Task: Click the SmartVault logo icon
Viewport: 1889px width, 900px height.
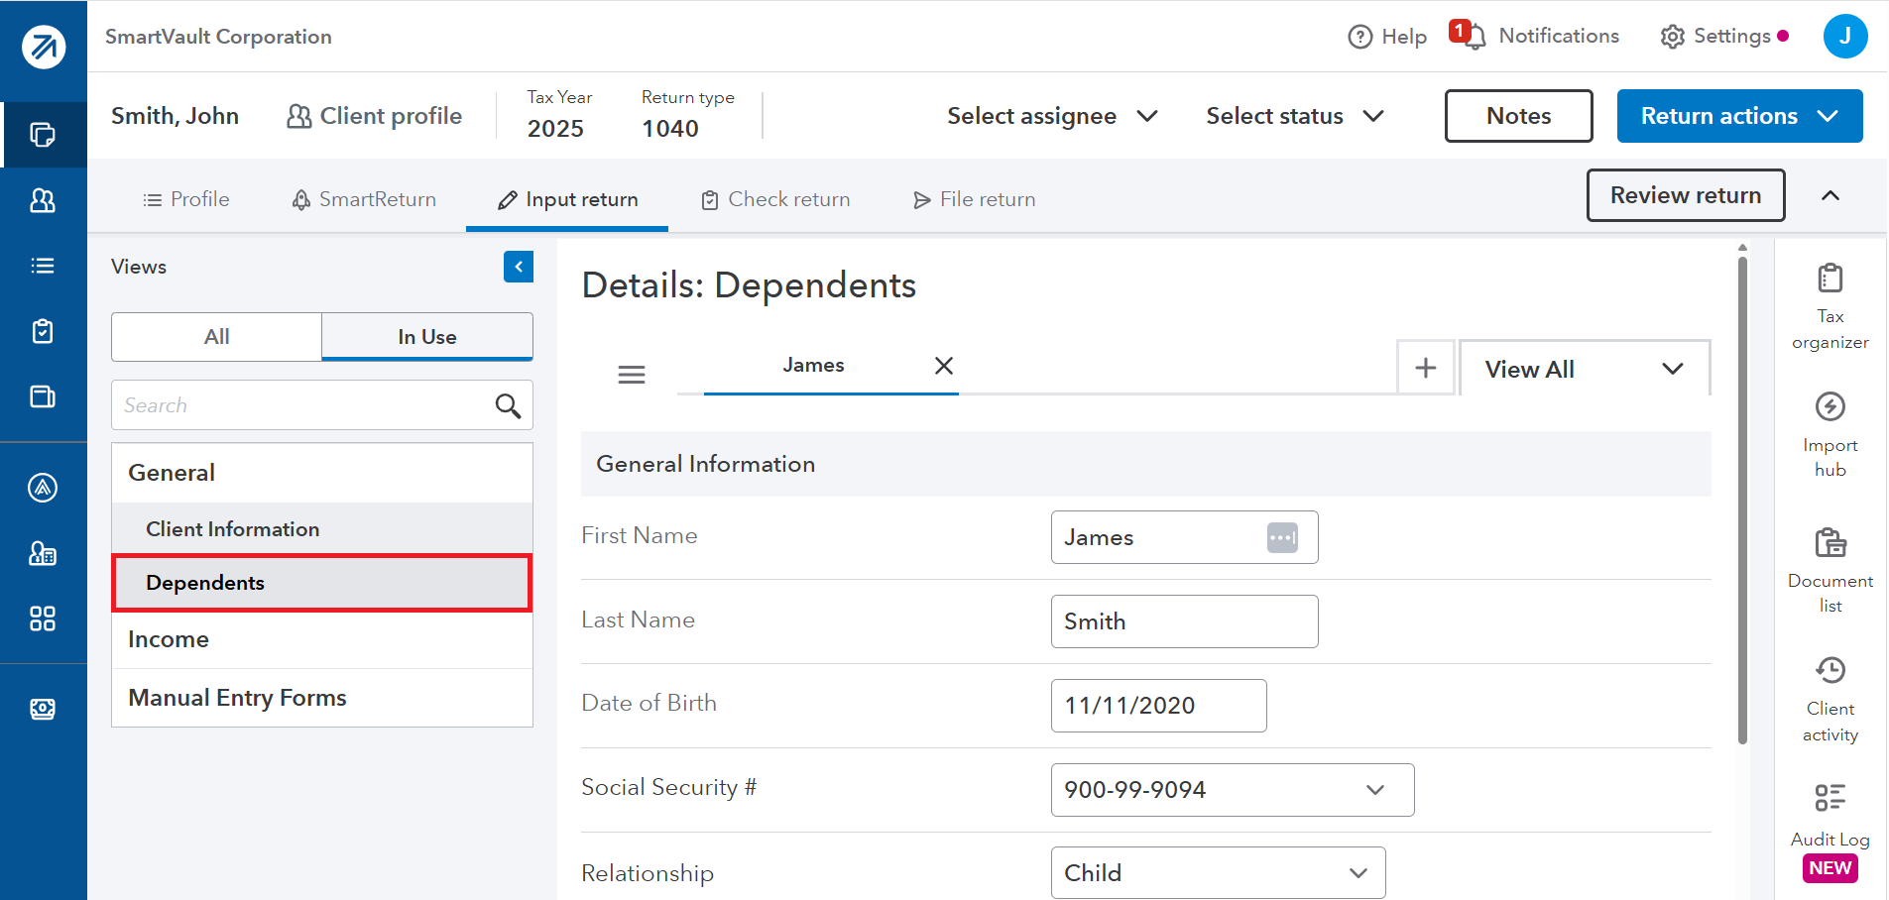Action: [x=44, y=47]
